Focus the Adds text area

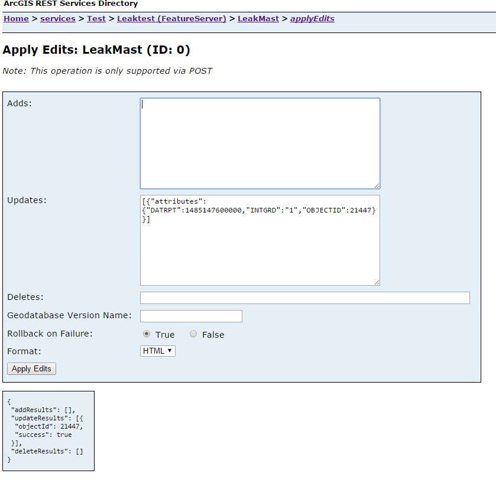coord(260,143)
